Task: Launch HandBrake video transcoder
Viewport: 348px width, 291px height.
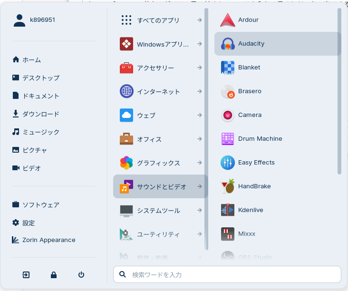Action: 254,186
